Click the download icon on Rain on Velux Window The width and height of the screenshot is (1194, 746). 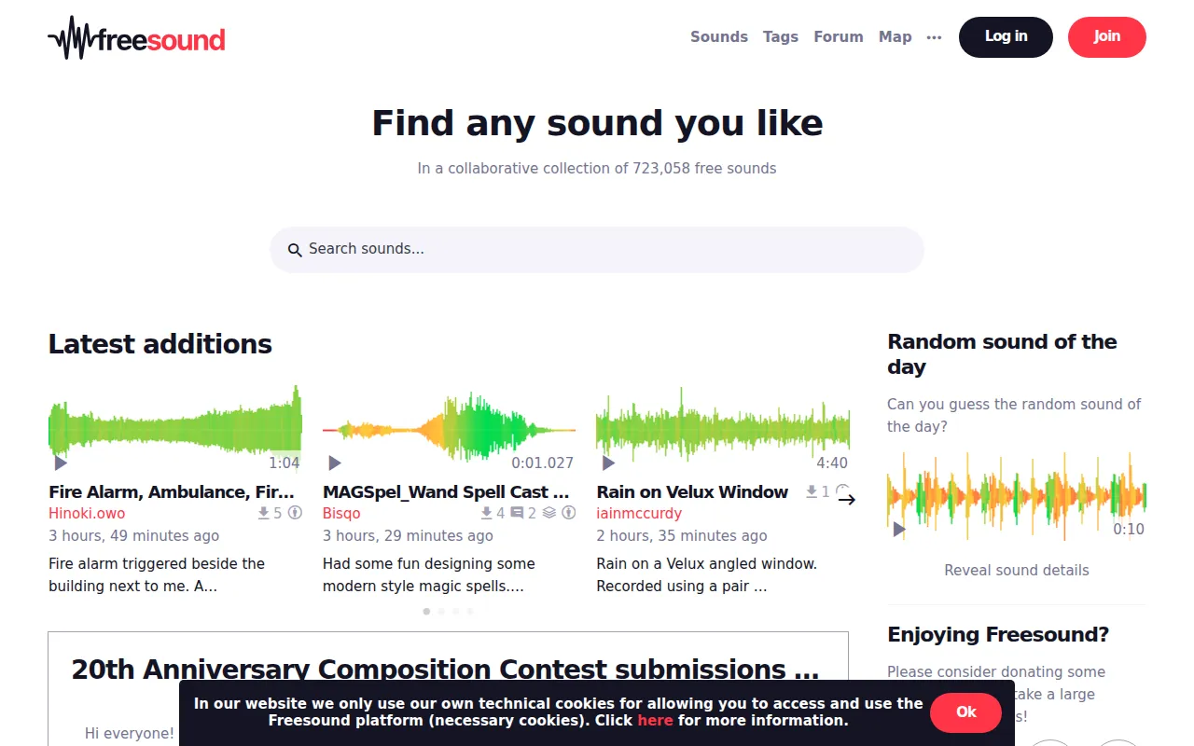point(812,491)
